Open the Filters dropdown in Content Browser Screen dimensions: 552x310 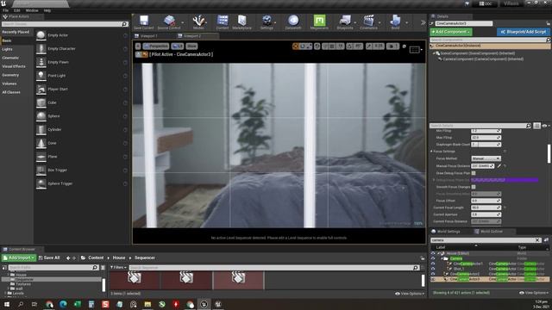tap(118, 268)
